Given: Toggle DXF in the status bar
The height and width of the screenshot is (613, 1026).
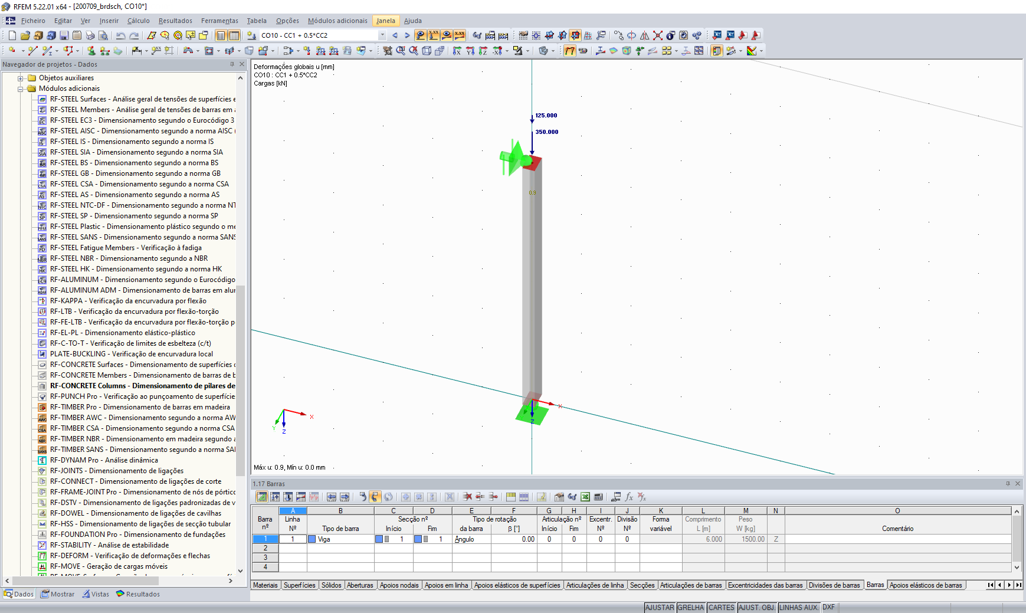Looking at the screenshot, I should tap(829, 608).
